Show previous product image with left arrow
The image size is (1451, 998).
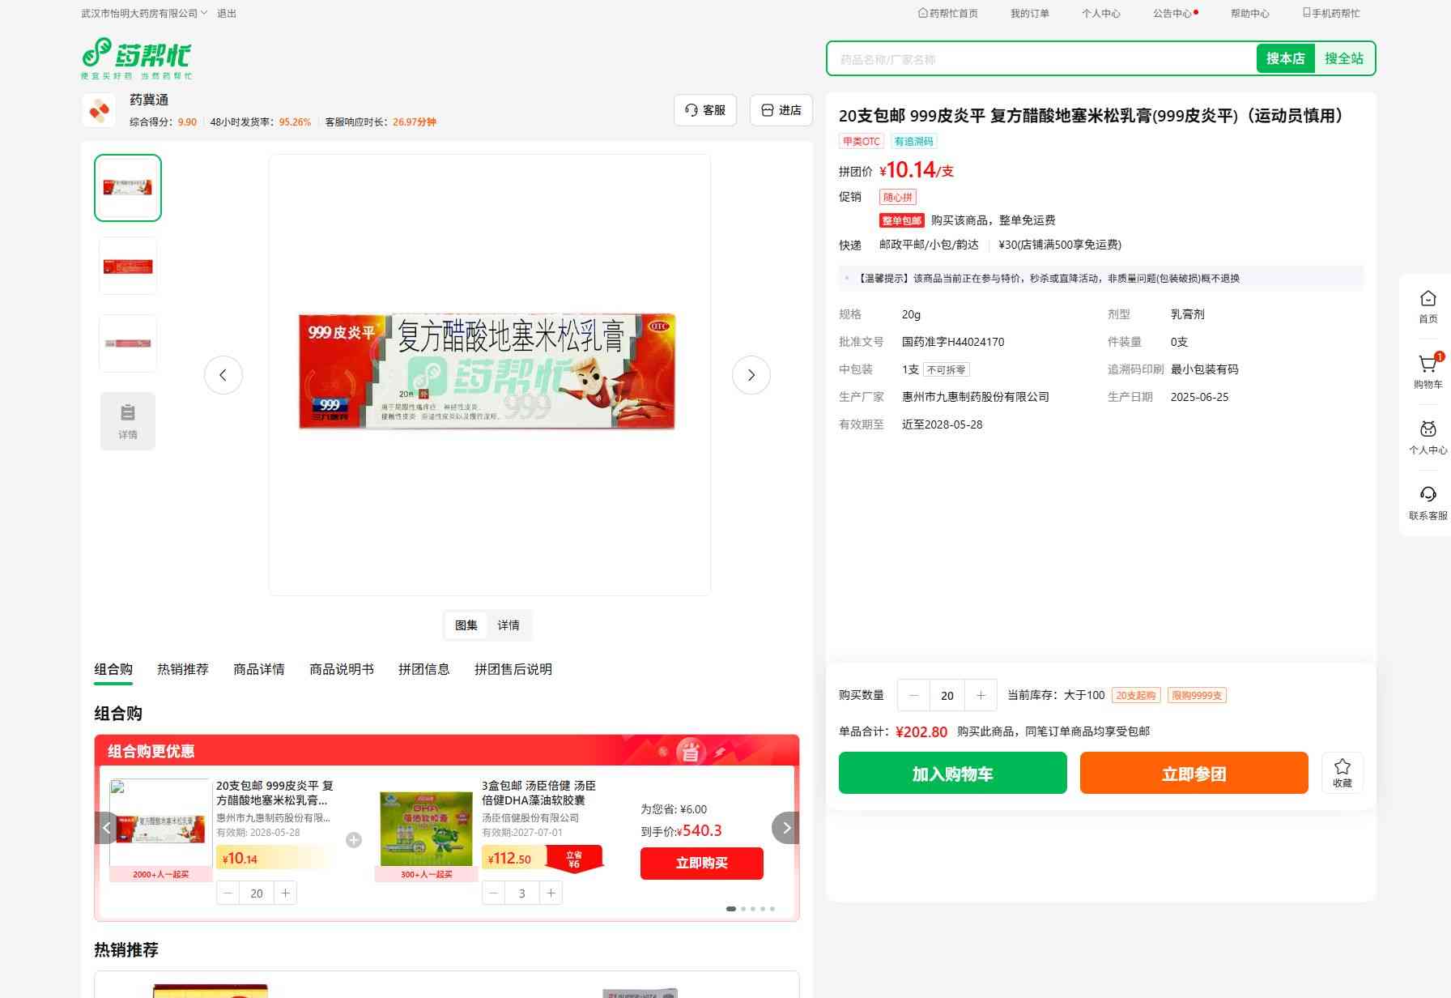pyautogui.click(x=223, y=375)
